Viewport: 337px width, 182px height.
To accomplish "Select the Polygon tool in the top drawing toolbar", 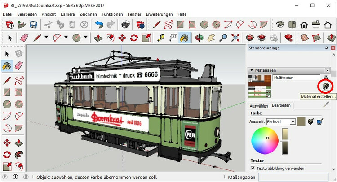I will coord(216,25).
